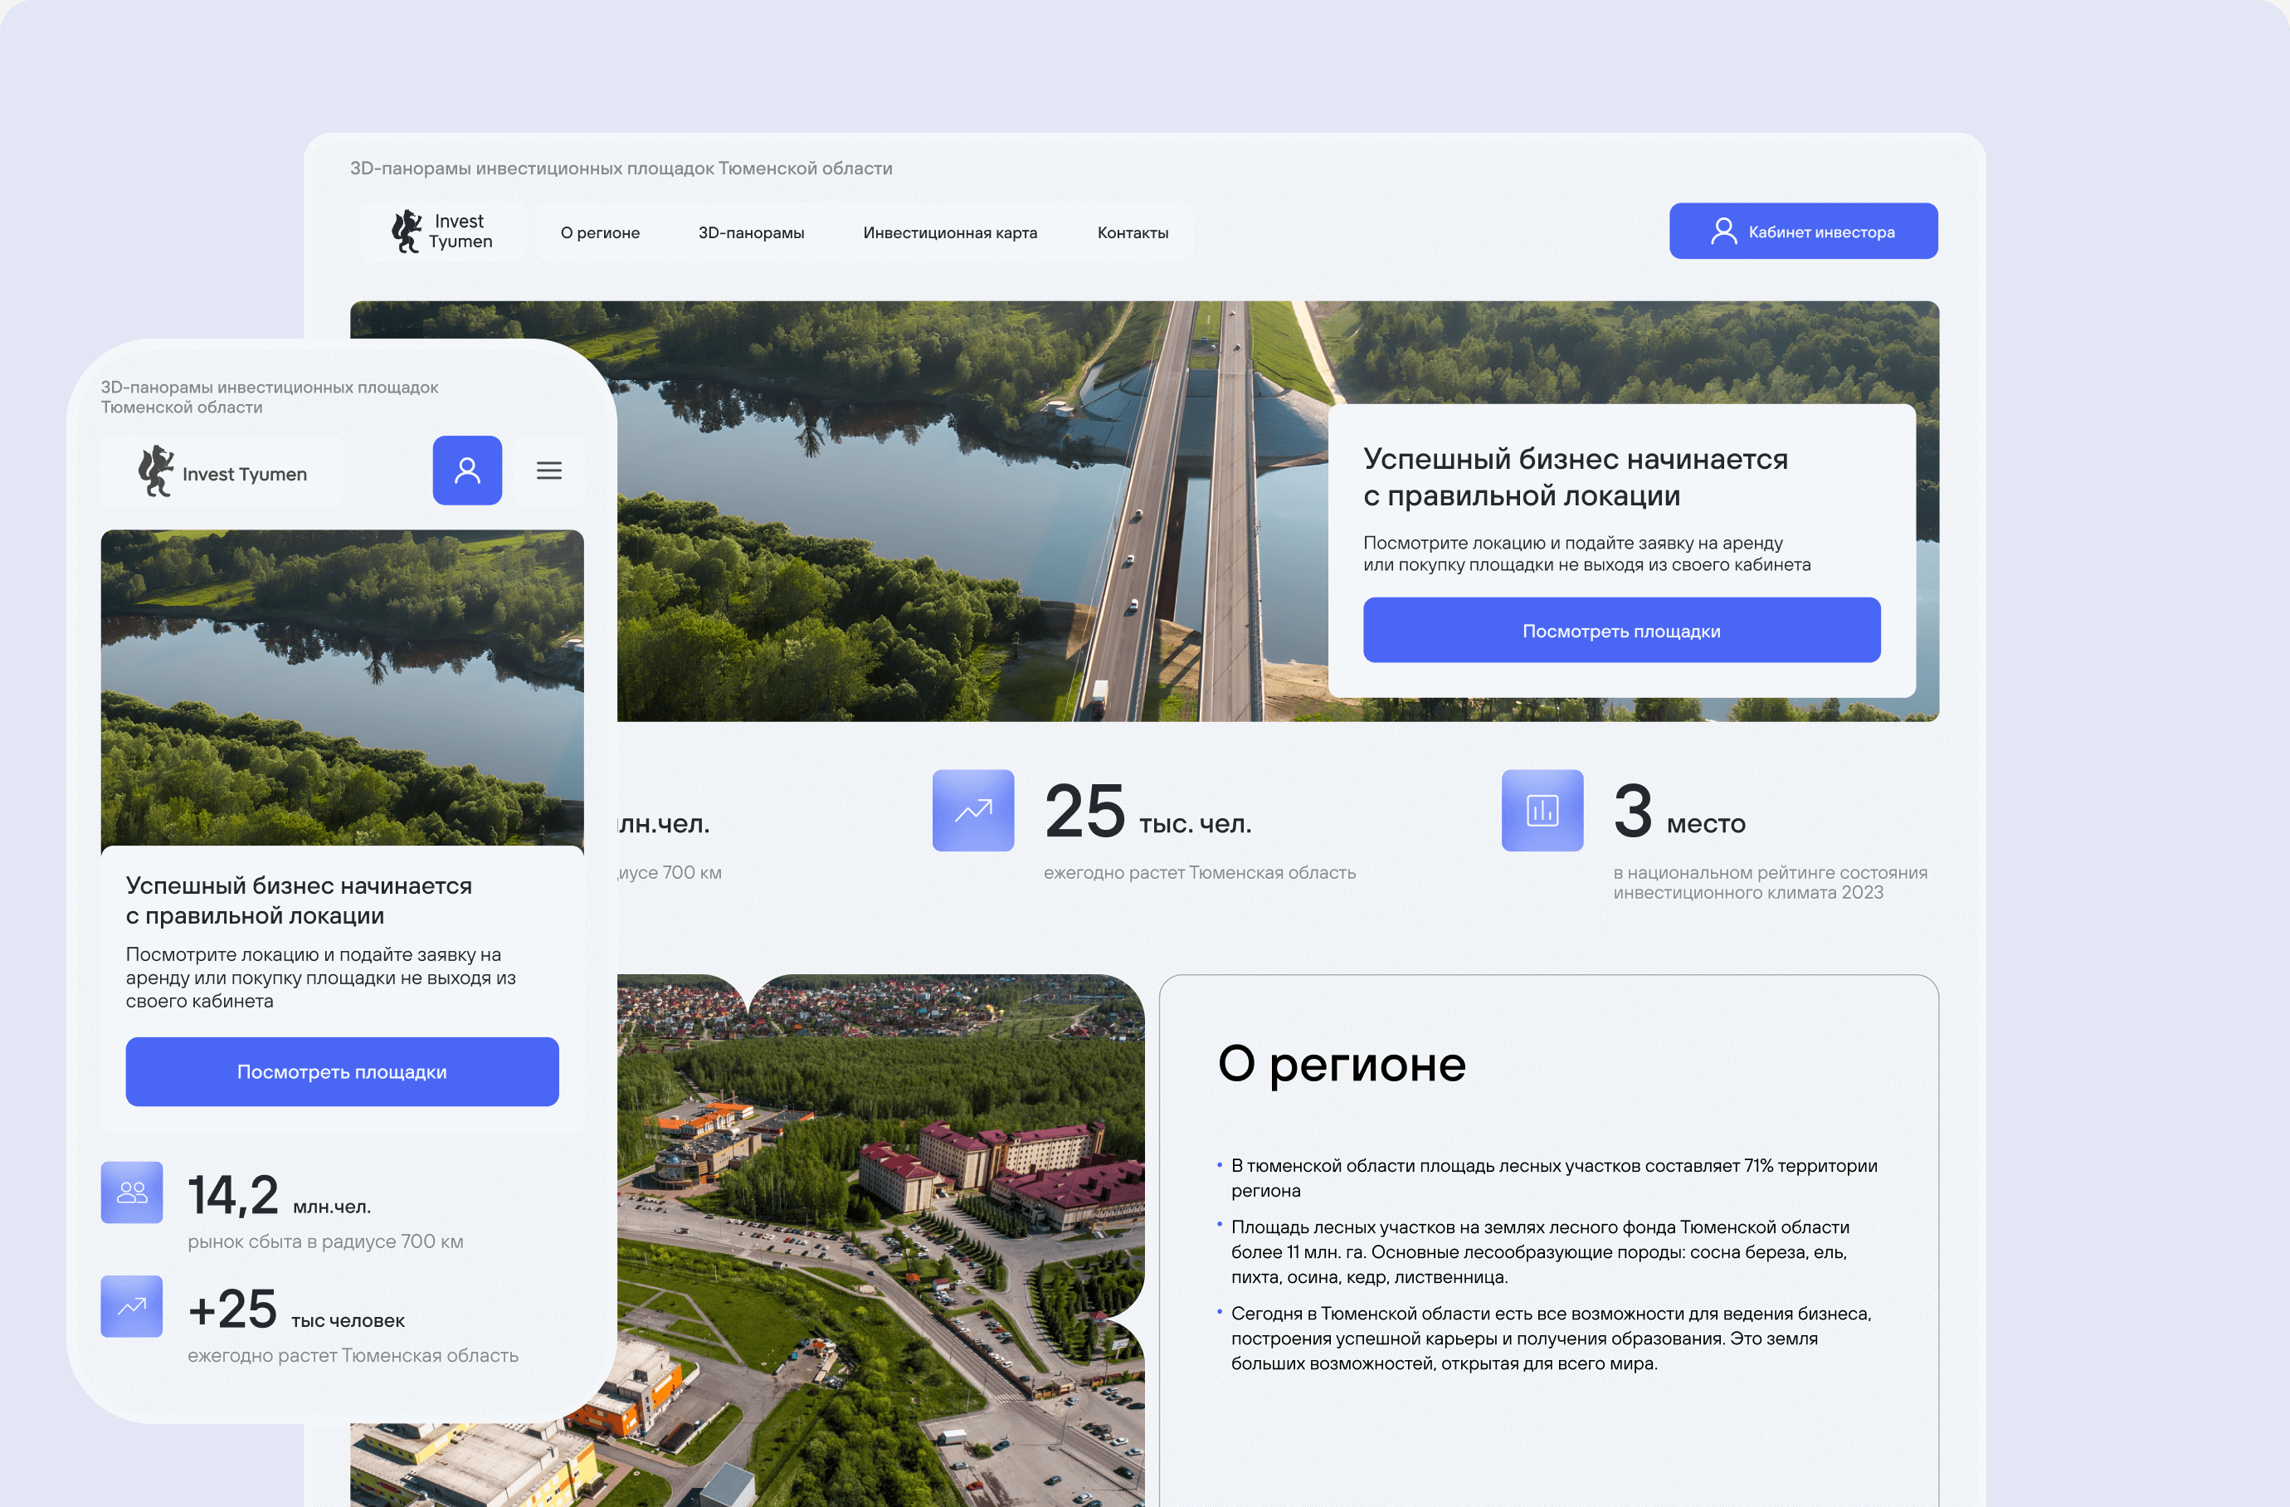Click the people icon beside 14,2 млн.чел.
The image size is (2290, 1507).
(x=132, y=1192)
